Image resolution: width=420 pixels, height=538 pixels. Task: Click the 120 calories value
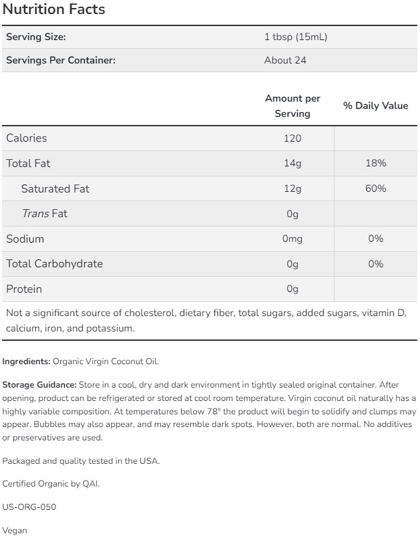pos(292,138)
